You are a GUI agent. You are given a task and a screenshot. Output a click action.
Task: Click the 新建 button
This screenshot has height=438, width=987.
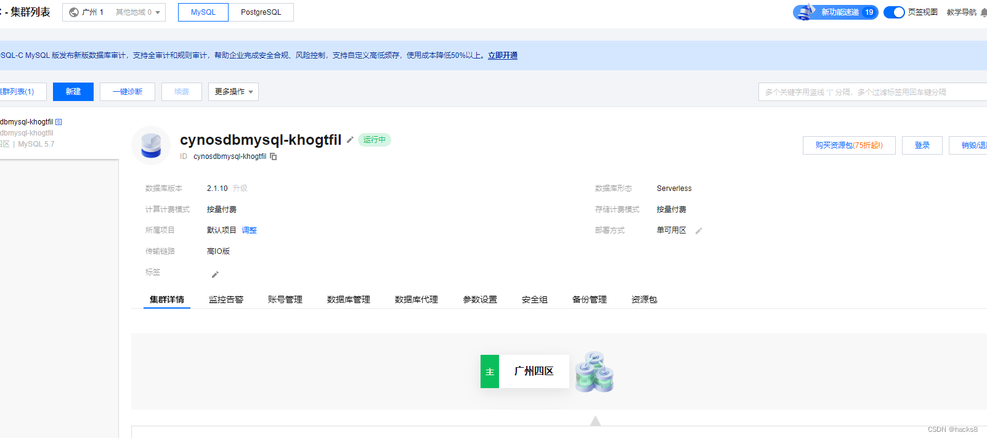(73, 92)
